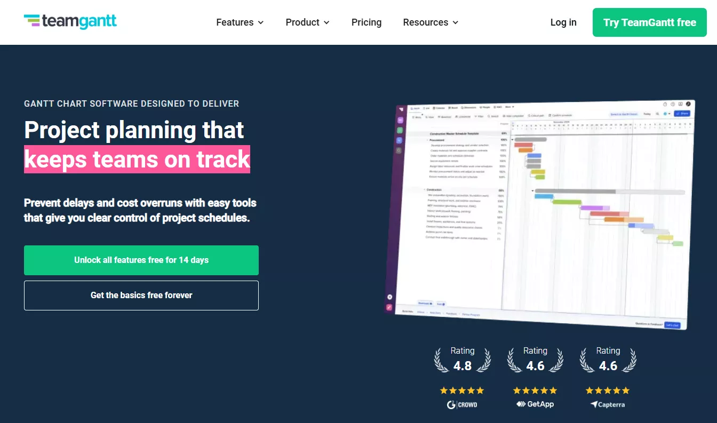Expand the Product dropdown menu

(308, 22)
